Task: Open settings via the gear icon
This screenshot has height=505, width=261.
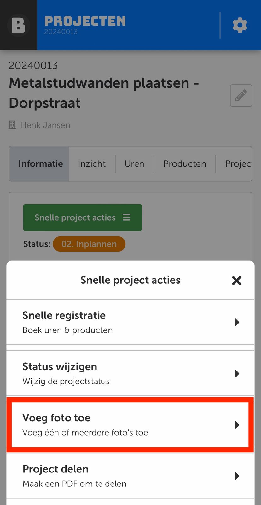Action: [240, 25]
